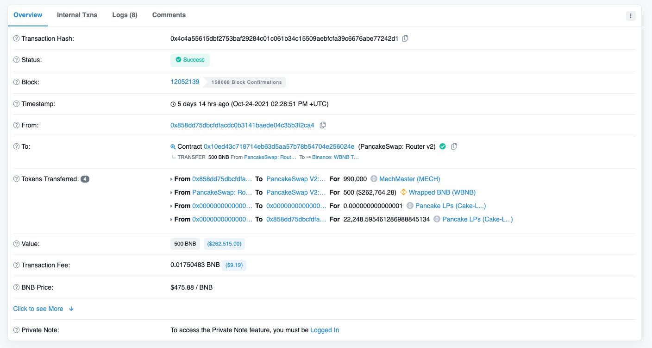Image resolution: width=652 pixels, height=348 pixels.
Task: Click the contract magnifier icon in To row
Action: click(173, 146)
